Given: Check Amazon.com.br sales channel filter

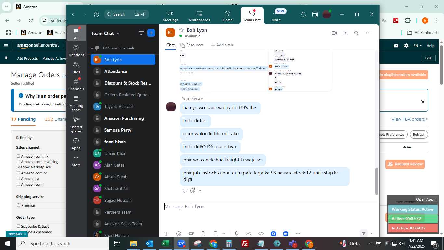Looking at the screenshot, I should (18, 173).
